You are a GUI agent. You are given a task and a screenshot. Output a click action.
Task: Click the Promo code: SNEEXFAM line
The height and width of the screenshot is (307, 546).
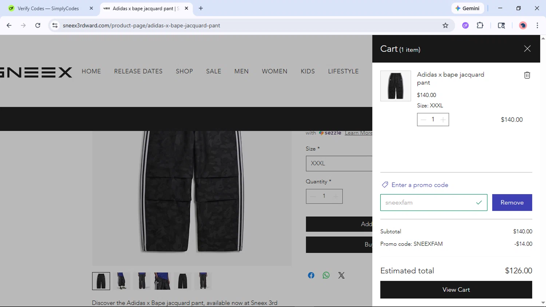(x=412, y=244)
